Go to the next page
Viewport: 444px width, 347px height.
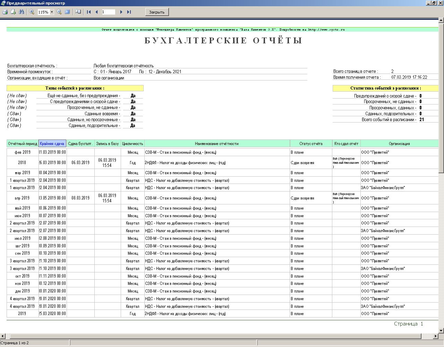121,12
